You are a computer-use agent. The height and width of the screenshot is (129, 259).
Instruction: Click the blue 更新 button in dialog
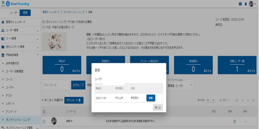click(151, 98)
